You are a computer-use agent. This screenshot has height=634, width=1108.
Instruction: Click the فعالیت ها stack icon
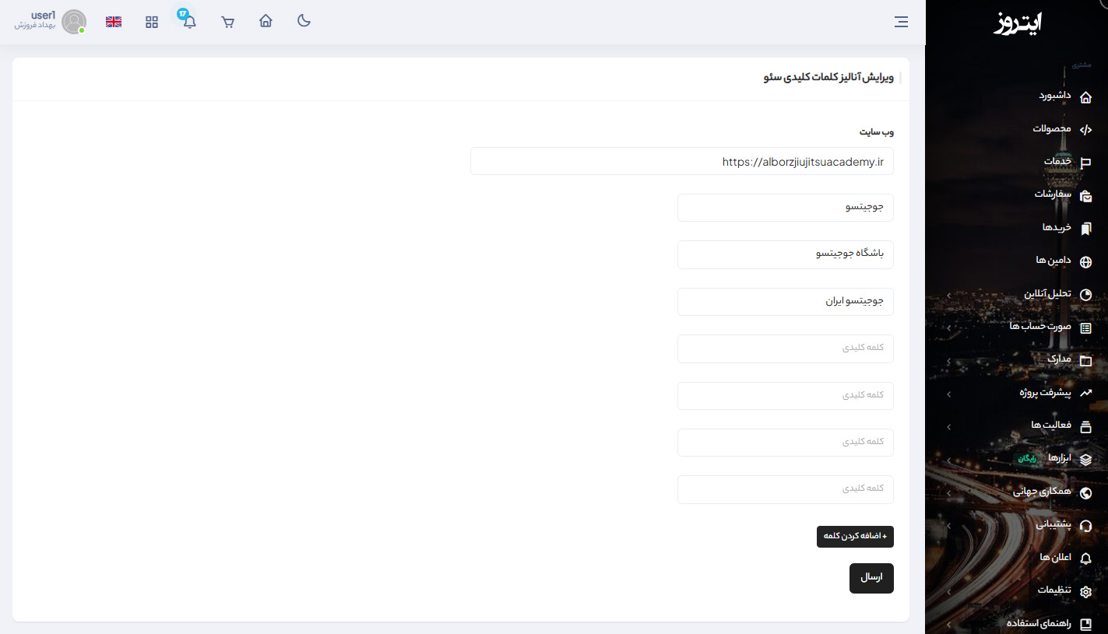pyautogui.click(x=1086, y=426)
